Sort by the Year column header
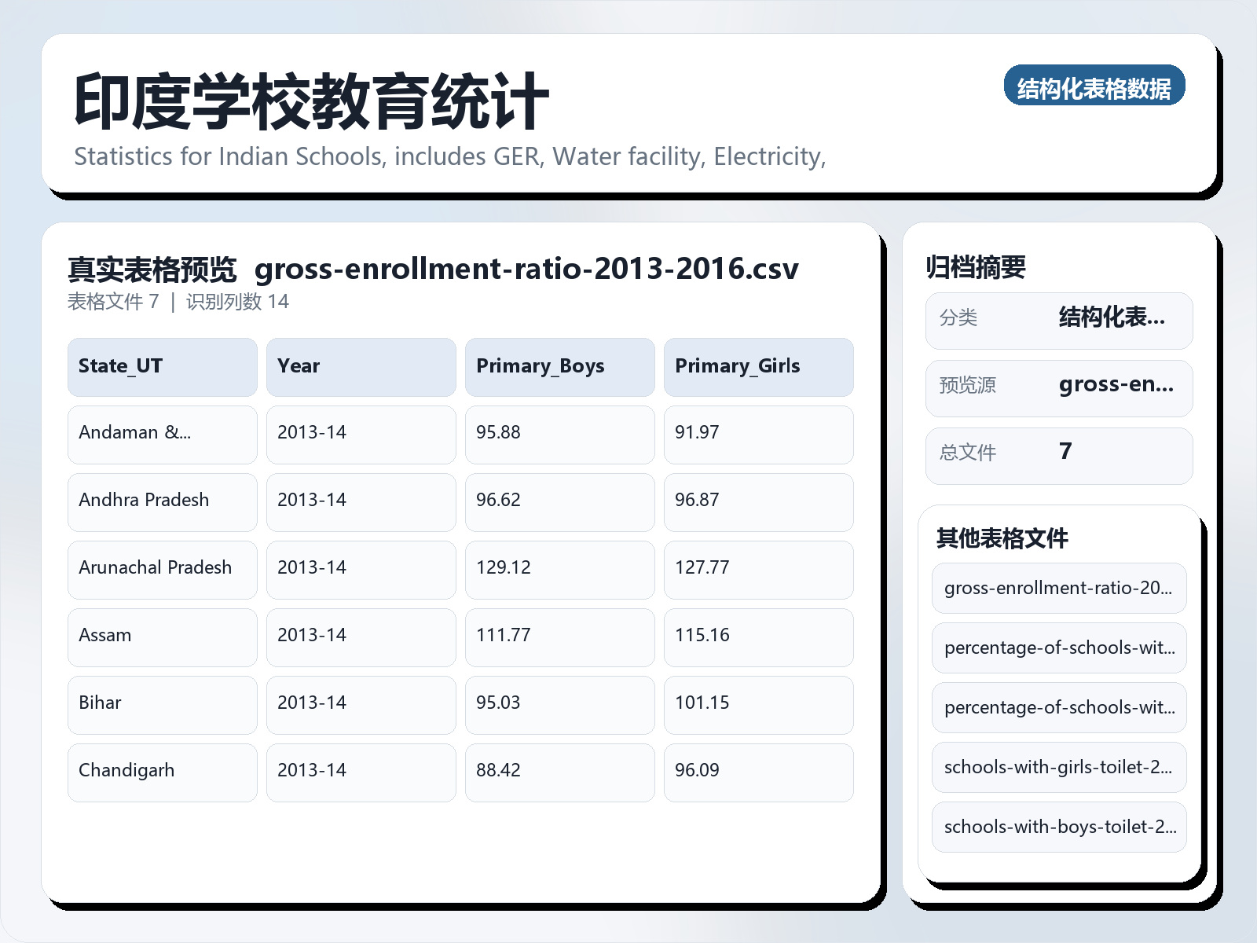1257x943 pixels. point(361,366)
